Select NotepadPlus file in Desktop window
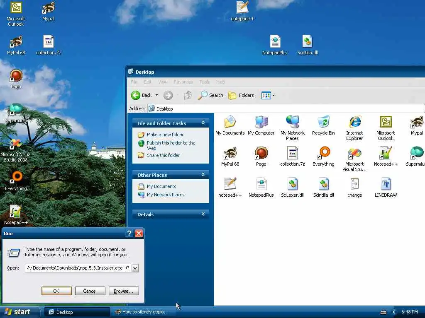Viewport: 425px width, 318px height. point(261,188)
